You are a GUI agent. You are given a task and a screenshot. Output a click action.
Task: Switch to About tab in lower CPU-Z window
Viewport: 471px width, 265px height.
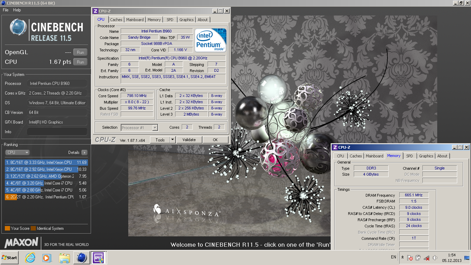click(442, 156)
